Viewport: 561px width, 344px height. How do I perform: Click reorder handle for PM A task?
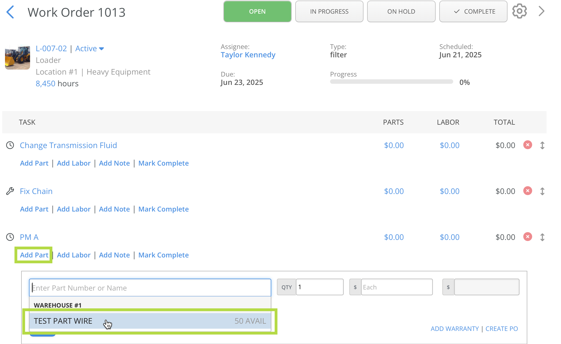tap(542, 237)
